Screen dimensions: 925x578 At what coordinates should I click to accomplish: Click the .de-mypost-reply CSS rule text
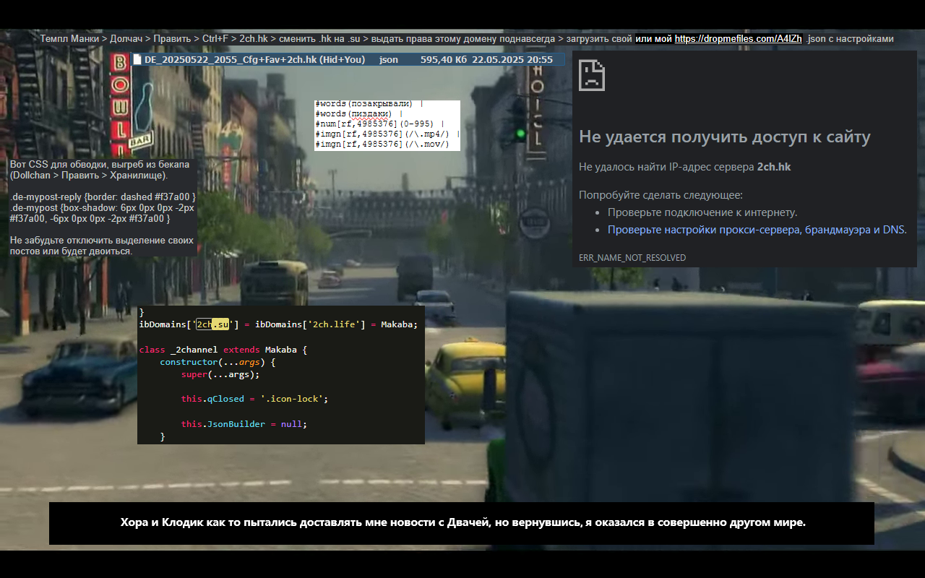(x=103, y=197)
